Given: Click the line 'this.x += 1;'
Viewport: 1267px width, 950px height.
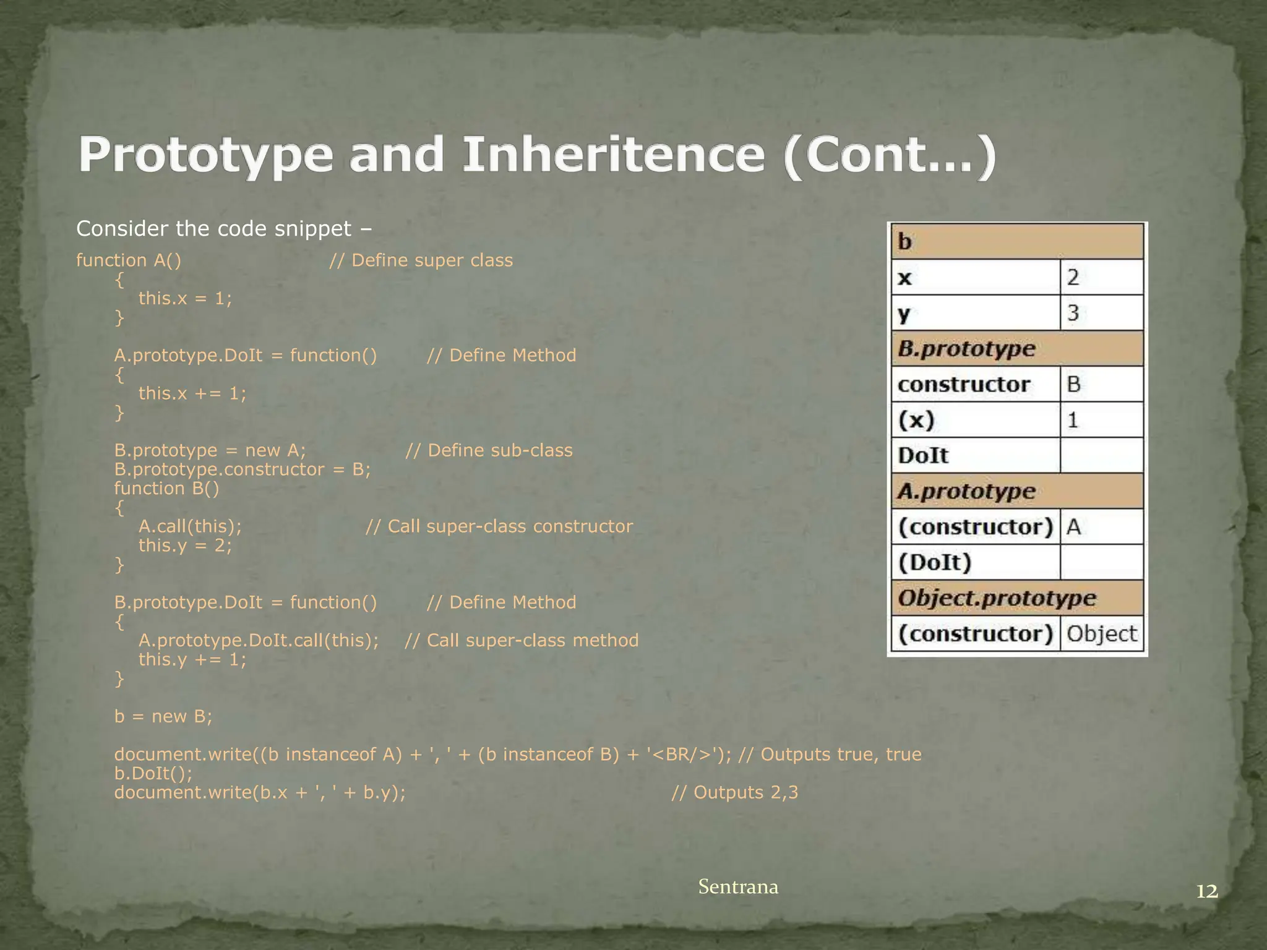Looking at the screenshot, I should (x=192, y=393).
